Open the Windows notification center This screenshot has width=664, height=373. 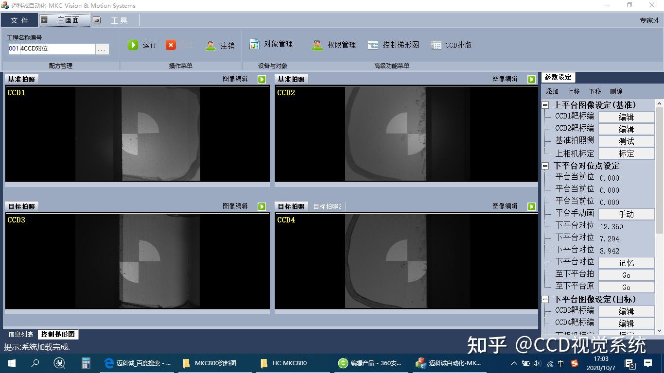coord(648,363)
